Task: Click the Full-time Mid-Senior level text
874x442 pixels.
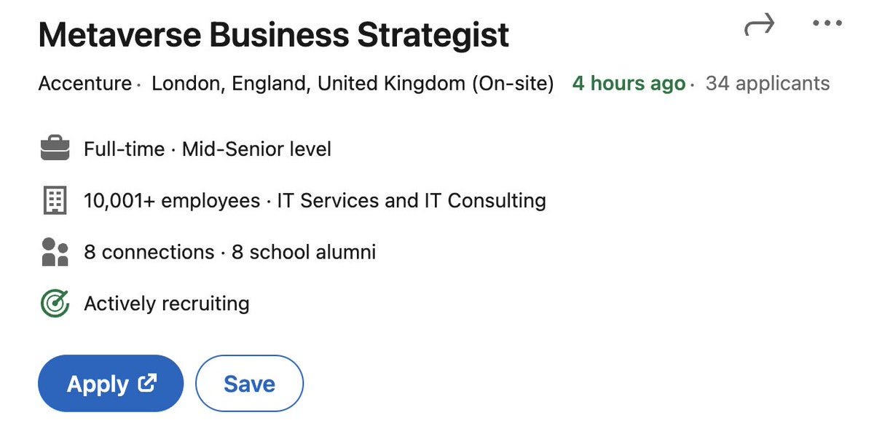Action: click(208, 149)
